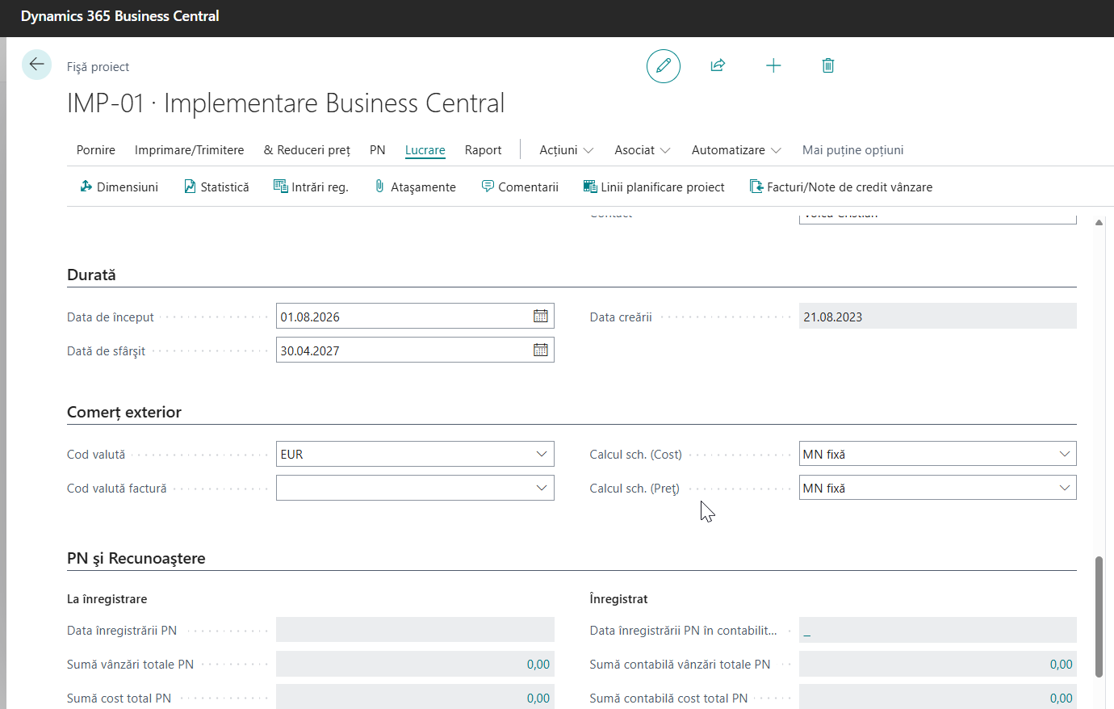Open calendar picker for Dată de sfârșit
Screen dimensions: 1114x709
(x=540, y=350)
